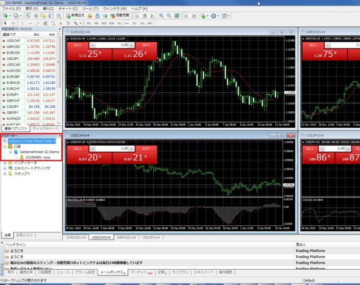Toggle the Market Watch window icon
This screenshot has height=285, width=360.
click(28, 16)
